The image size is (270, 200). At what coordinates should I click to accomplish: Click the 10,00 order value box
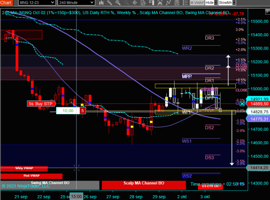tap(68, 111)
